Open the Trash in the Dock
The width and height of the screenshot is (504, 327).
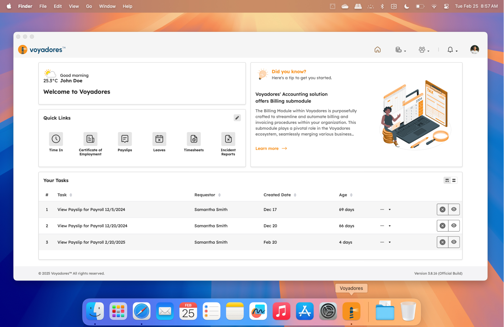pyautogui.click(x=408, y=311)
